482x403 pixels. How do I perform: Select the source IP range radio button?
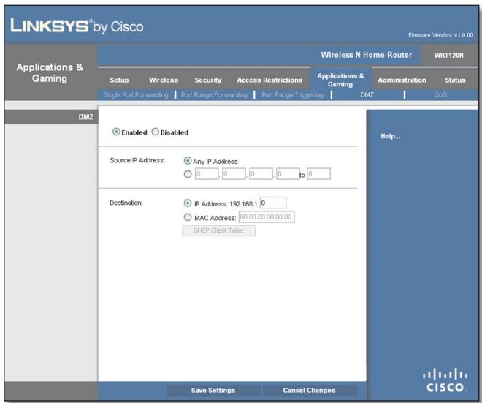(188, 174)
